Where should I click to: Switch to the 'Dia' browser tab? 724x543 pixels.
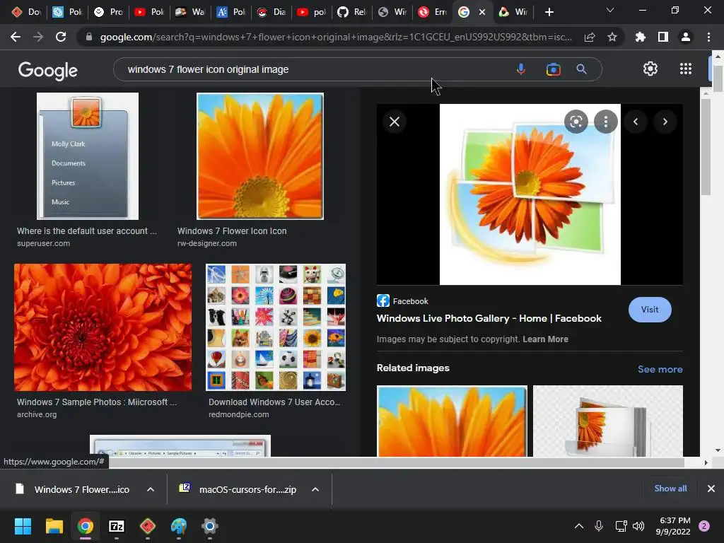click(x=272, y=12)
